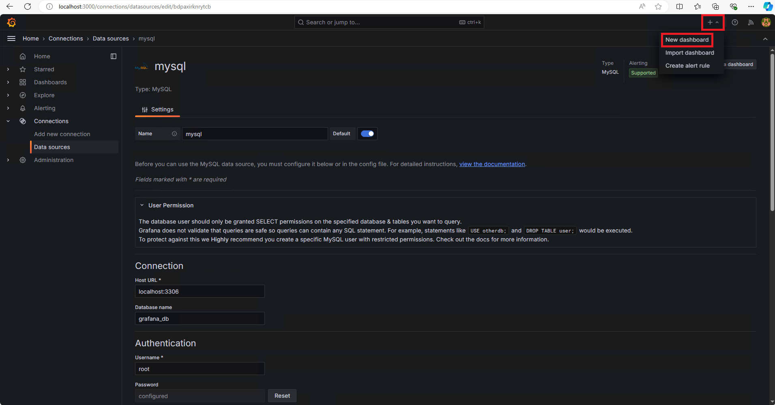Click the Host URL input field
Viewport: 775px width, 405px height.
[200, 291]
